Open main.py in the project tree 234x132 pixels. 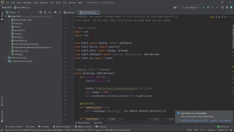click(18, 34)
